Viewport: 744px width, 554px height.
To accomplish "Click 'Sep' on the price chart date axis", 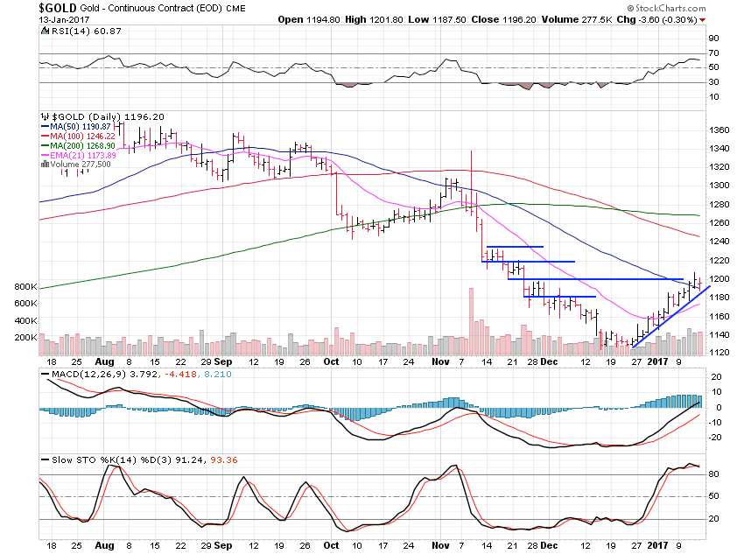I will tap(223, 361).
